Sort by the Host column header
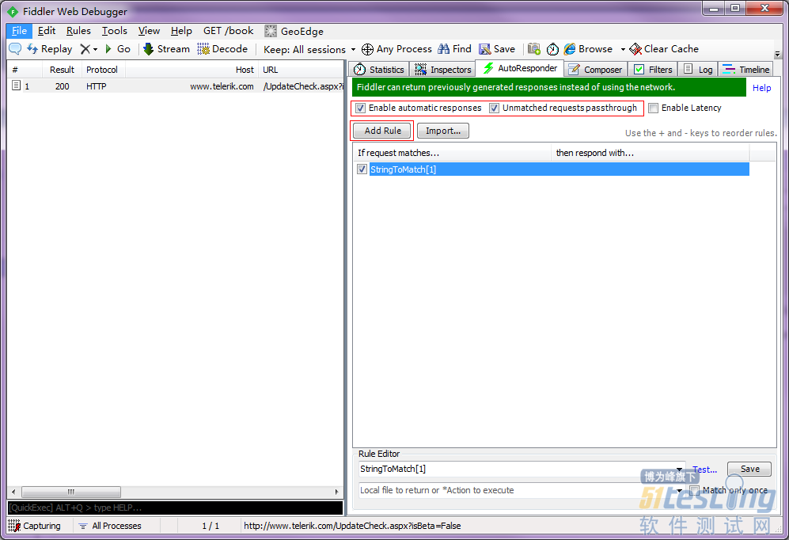 coord(192,70)
